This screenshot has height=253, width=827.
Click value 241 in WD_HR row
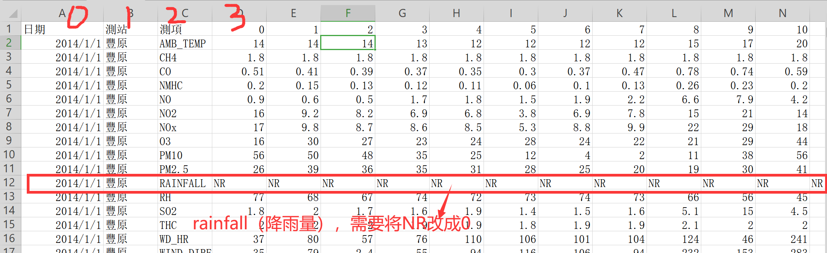pos(782,239)
